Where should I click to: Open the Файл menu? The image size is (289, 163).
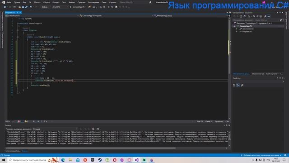pyautogui.click(x=9, y=2)
